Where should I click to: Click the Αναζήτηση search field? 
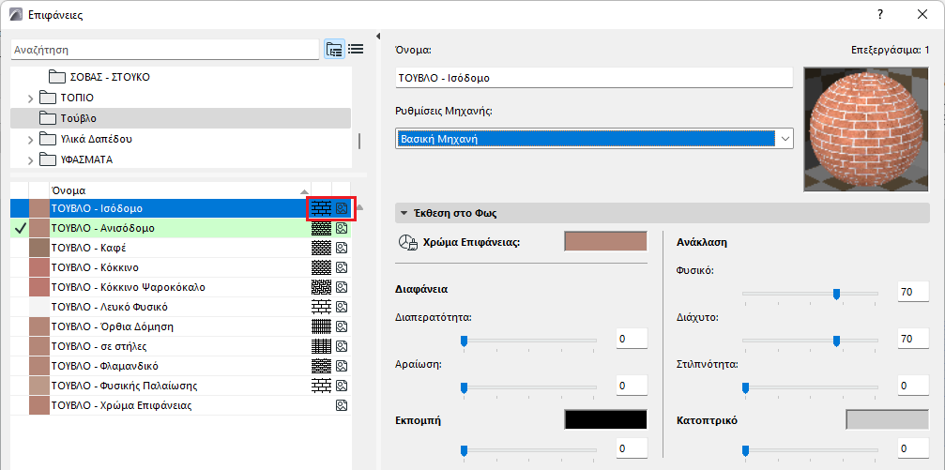click(x=165, y=50)
